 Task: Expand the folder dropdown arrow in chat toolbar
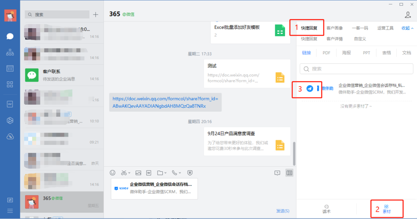coord(165,173)
